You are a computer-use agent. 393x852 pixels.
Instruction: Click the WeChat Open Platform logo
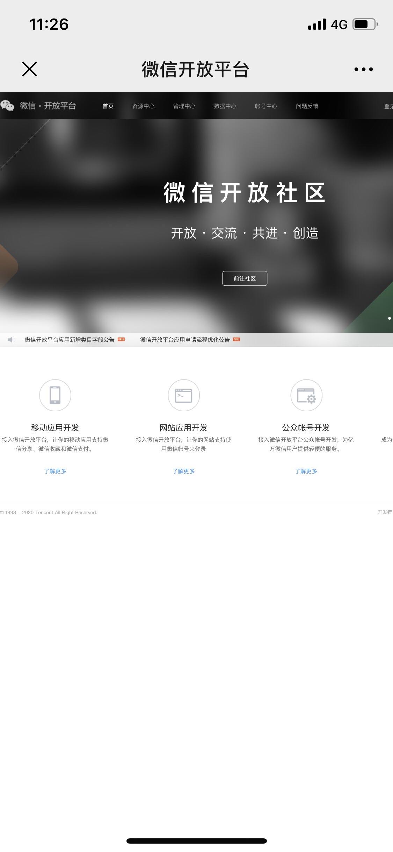pyautogui.click(x=38, y=106)
